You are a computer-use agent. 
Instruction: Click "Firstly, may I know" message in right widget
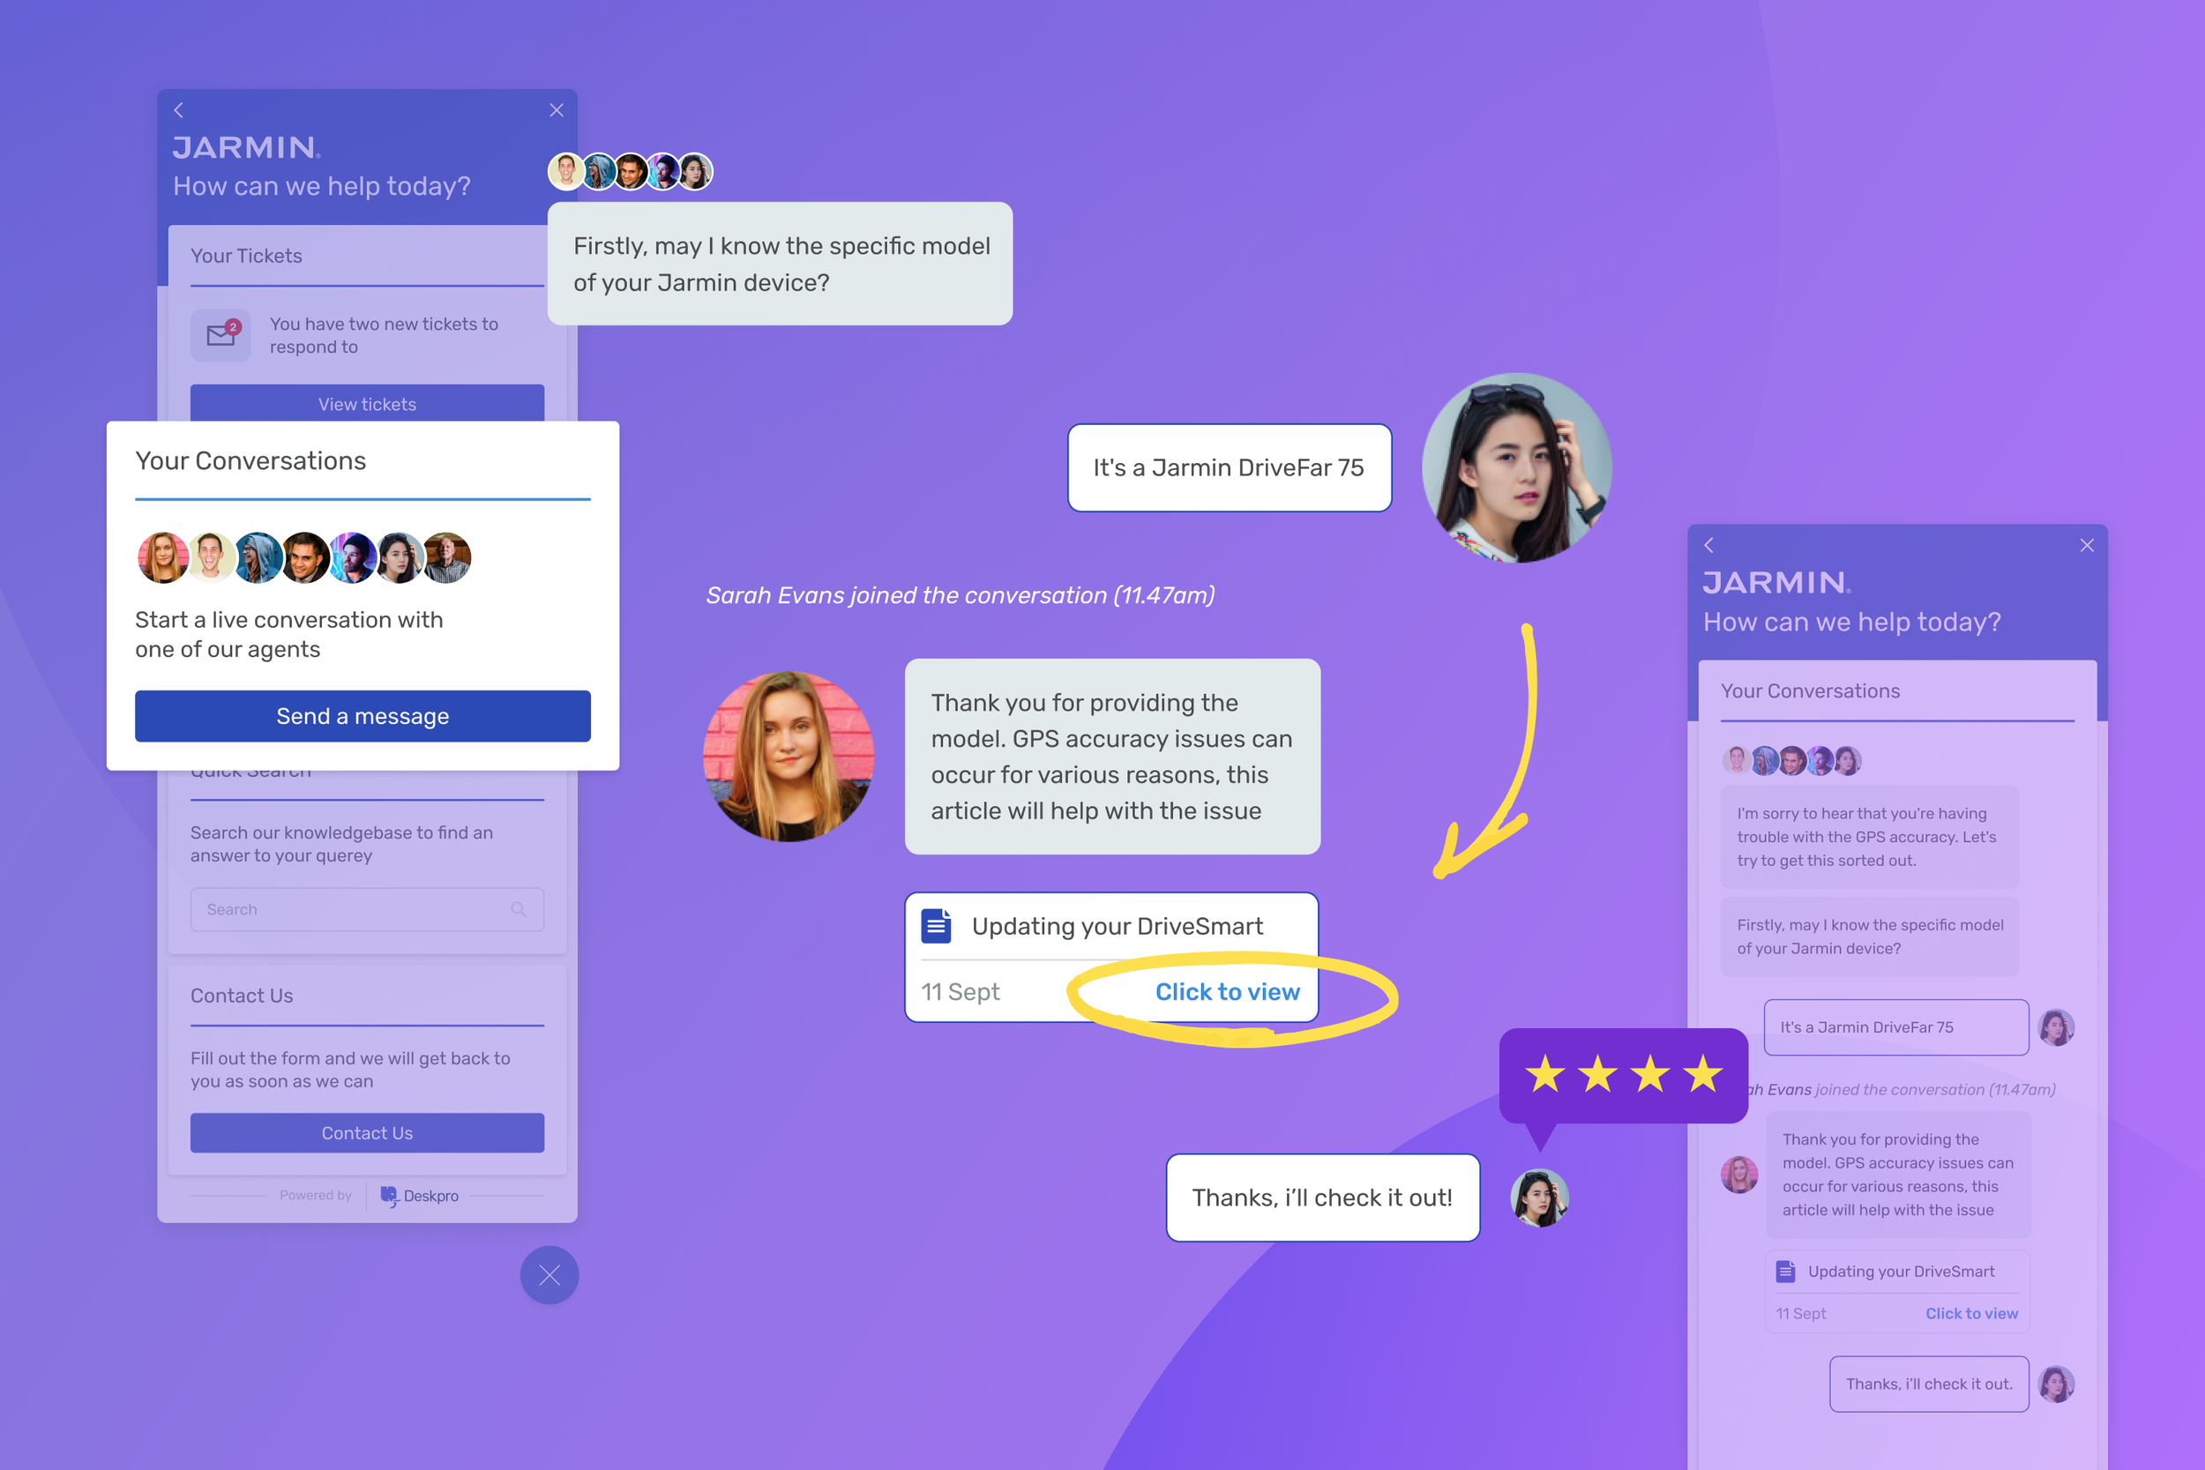[x=1869, y=936]
